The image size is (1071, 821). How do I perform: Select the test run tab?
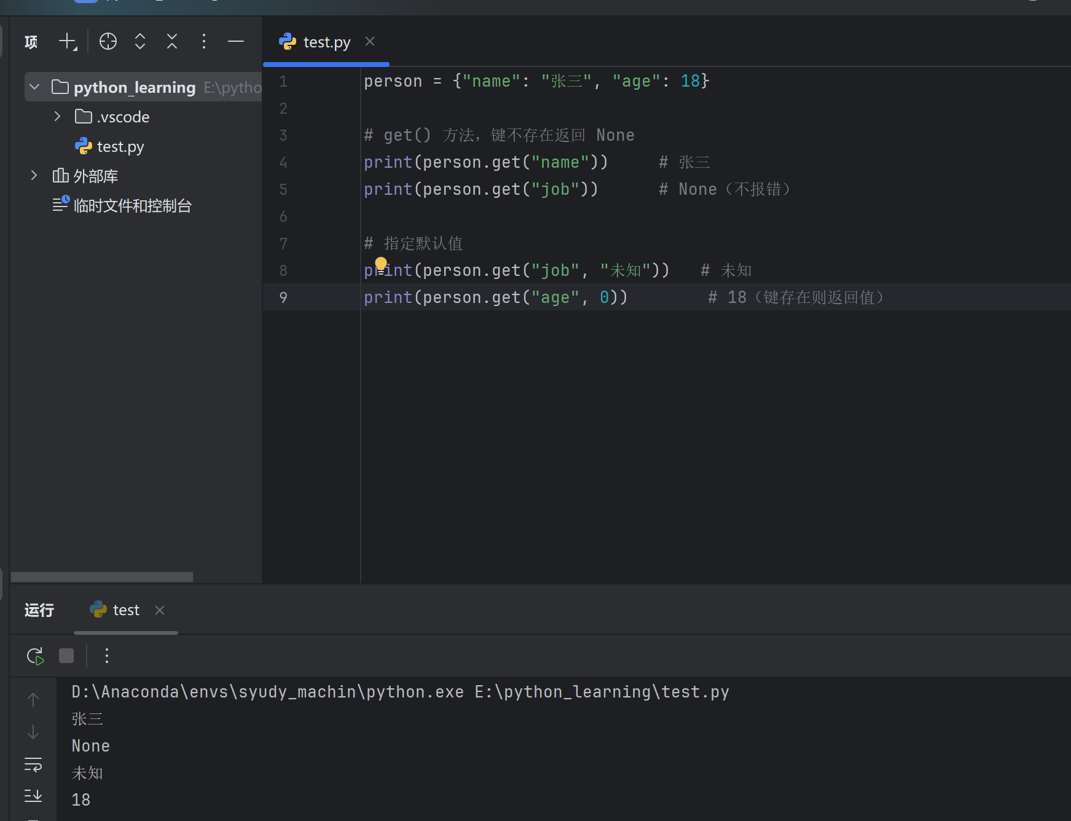pyautogui.click(x=125, y=610)
